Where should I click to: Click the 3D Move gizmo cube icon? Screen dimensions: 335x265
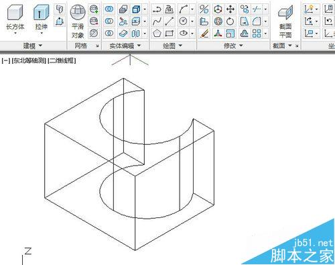click(x=218, y=9)
